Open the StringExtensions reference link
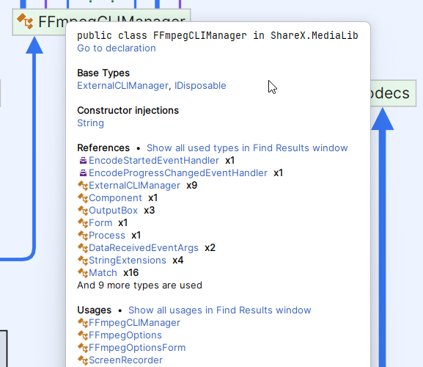The image size is (423, 367). click(128, 261)
